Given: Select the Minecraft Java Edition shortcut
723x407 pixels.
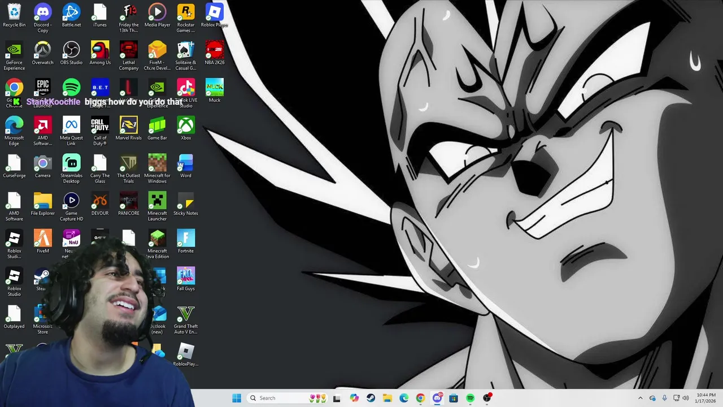Looking at the screenshot, I should click(157, 245).
